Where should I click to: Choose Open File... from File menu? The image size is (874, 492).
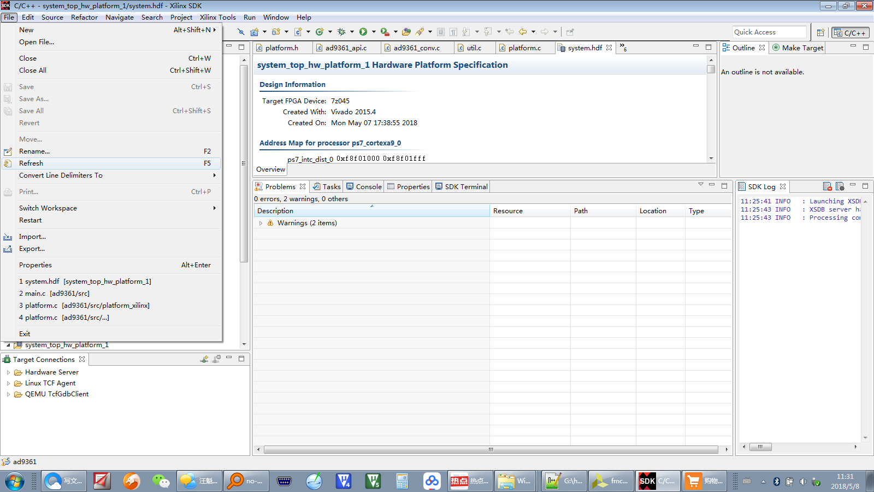[x=111, y=42]
